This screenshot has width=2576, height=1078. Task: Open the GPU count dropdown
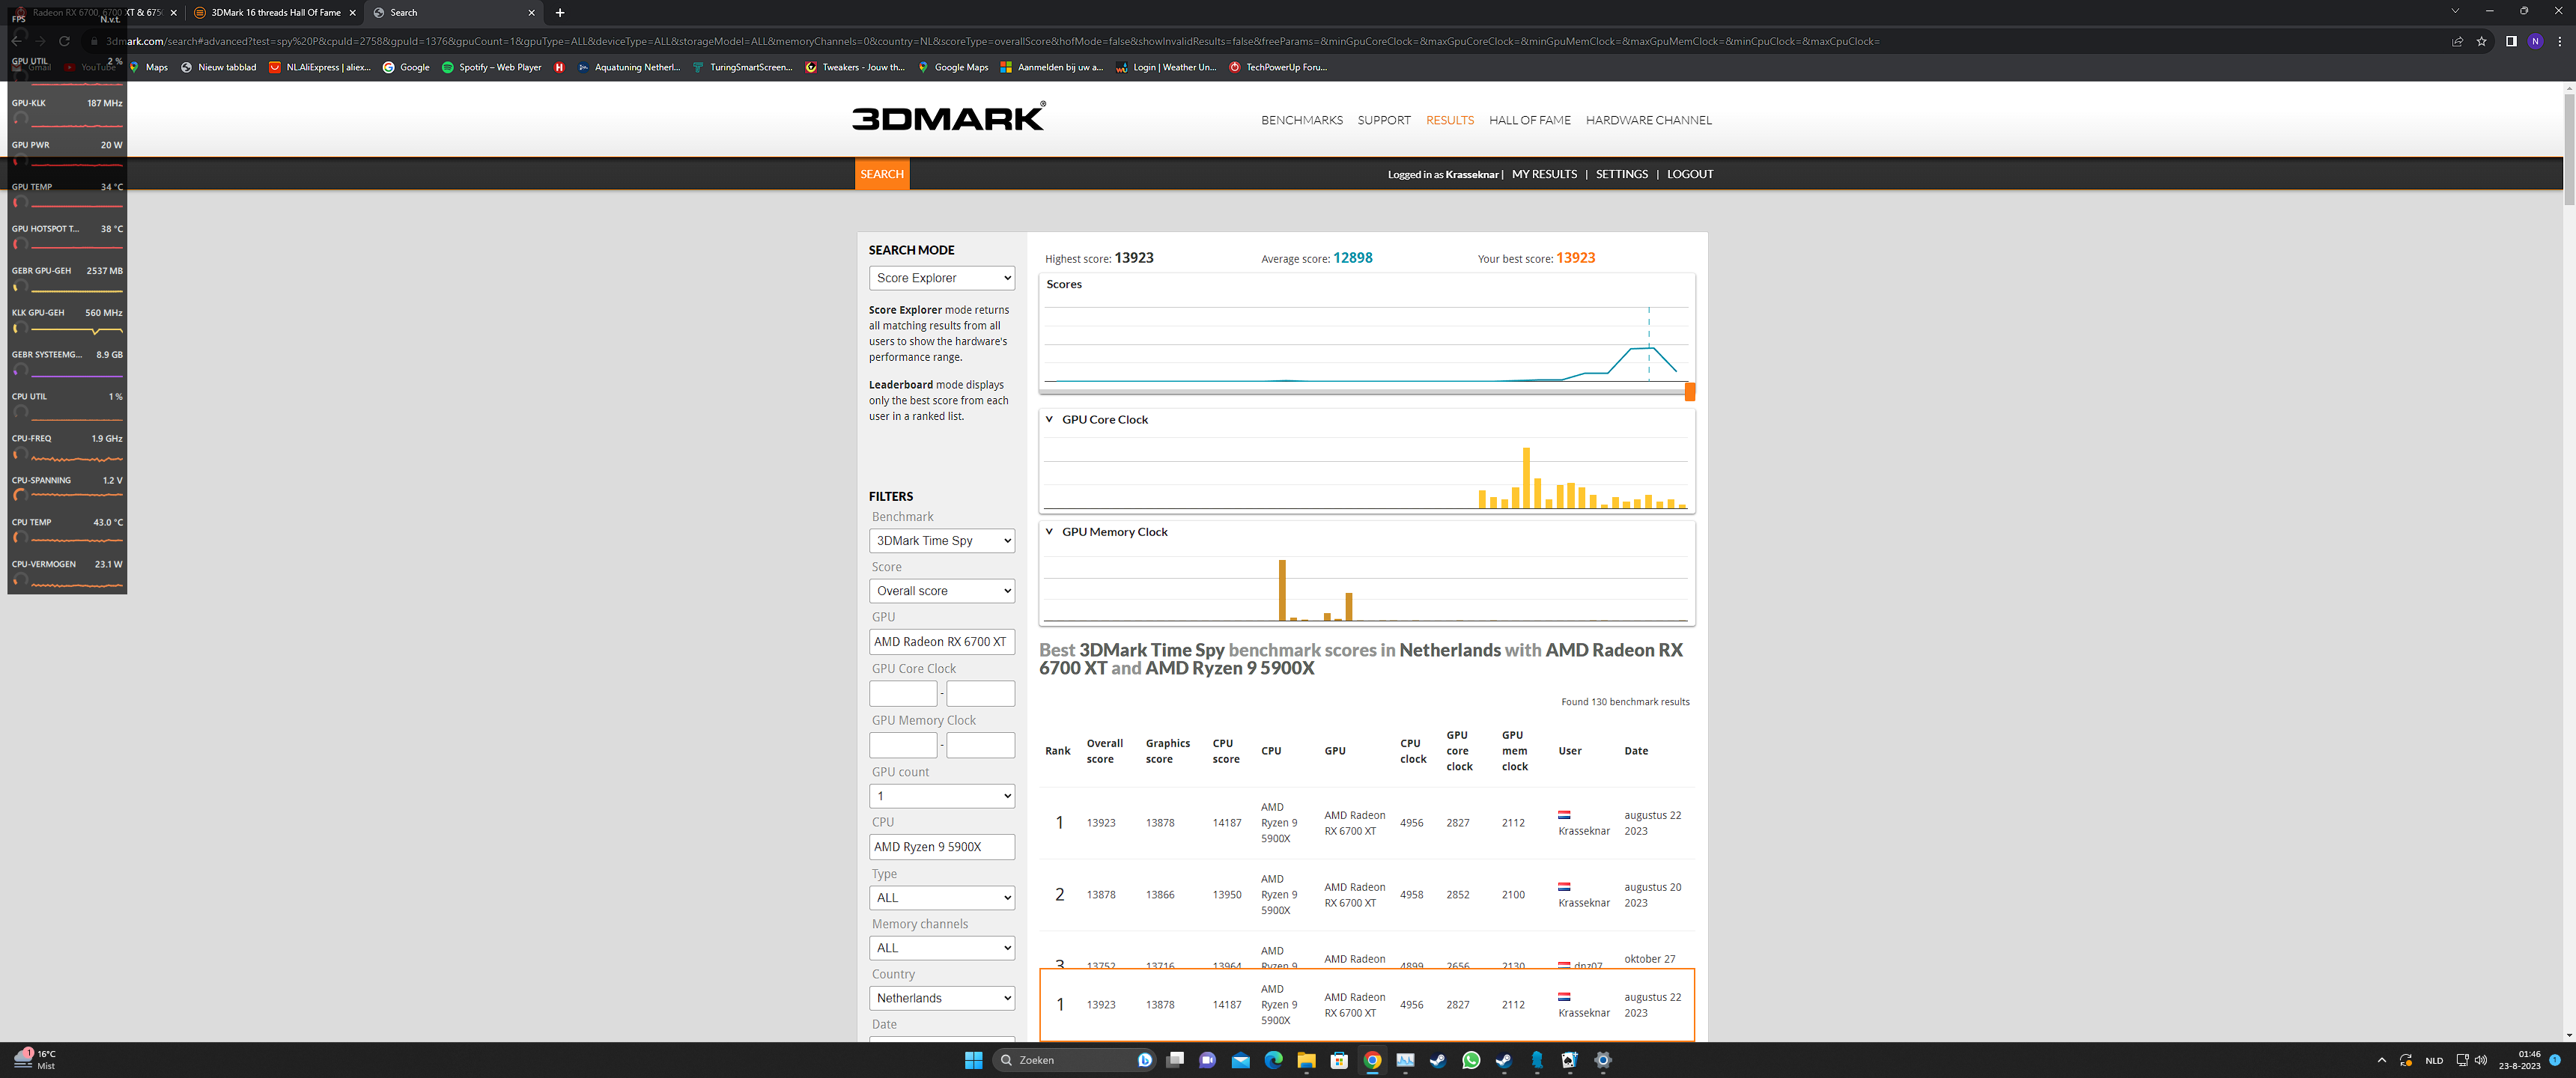click(942, 796)
